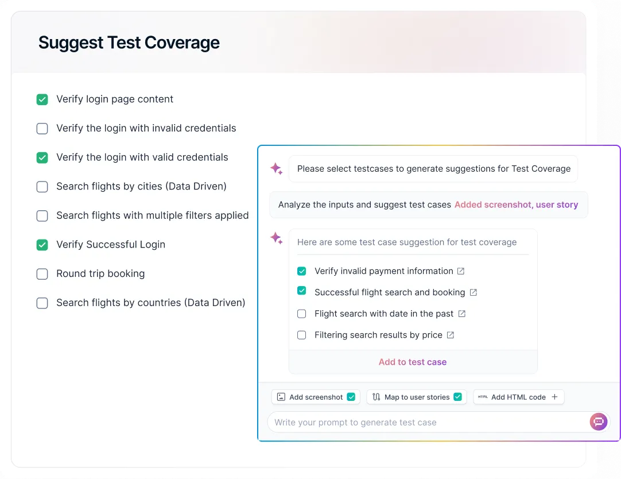Select Flight search with date in the past

coord(302,314)
